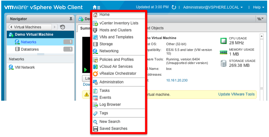This screenshot has width=269, height=137.
Task: Open the Help dropdown
Action: [x=259, y=7]
